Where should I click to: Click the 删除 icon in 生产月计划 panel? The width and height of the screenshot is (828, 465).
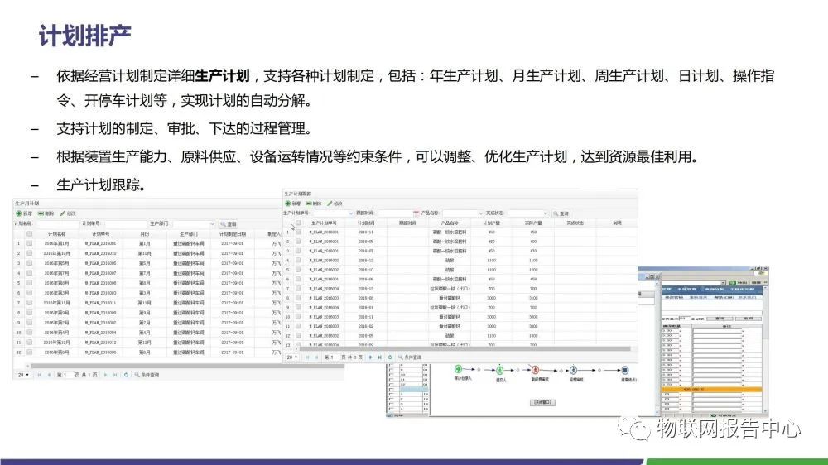click(x=41, y=213)
